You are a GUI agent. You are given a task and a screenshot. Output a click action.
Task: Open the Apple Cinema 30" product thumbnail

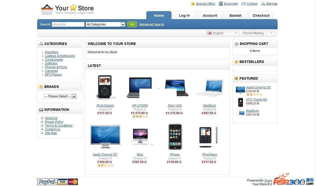[105, 137]
